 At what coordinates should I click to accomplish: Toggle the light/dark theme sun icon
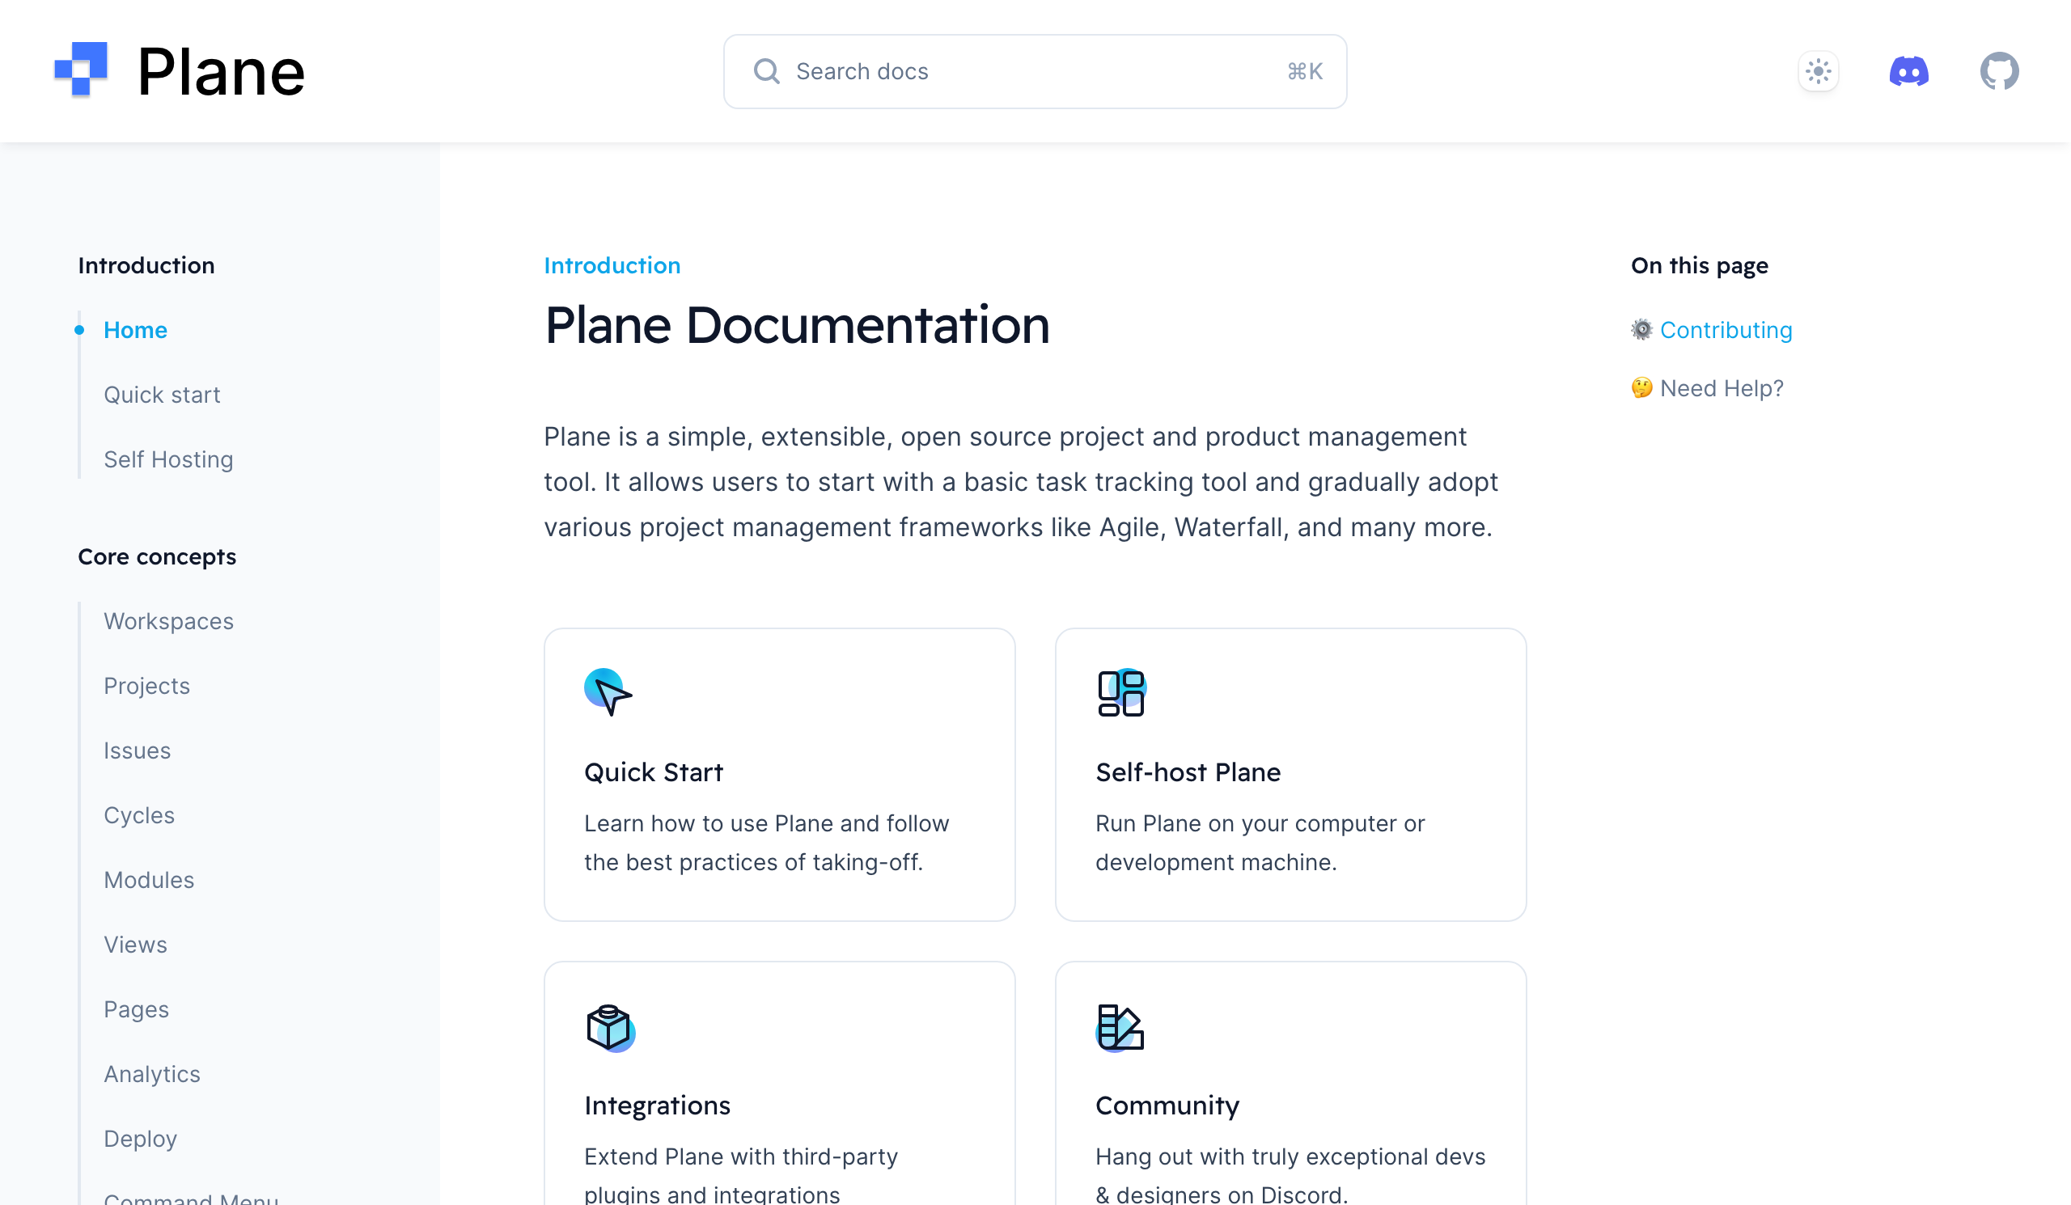point(1818,71)
